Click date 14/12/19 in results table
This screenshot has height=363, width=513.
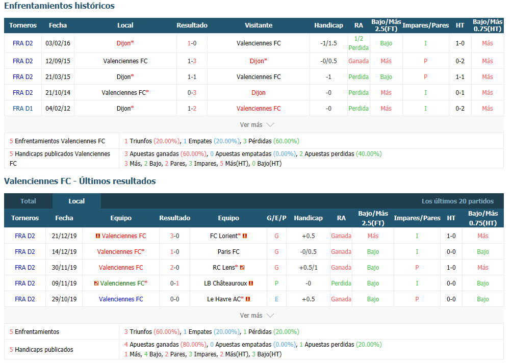click(64, 252)
